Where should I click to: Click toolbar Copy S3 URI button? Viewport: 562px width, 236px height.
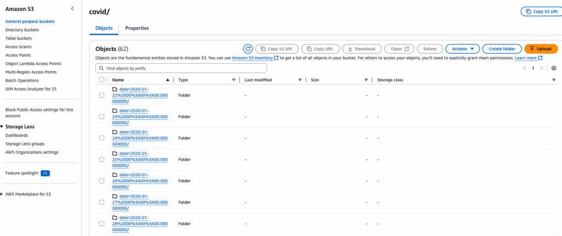click(277, 49)
